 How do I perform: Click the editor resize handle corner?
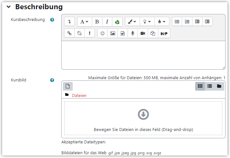pos(224,68)
